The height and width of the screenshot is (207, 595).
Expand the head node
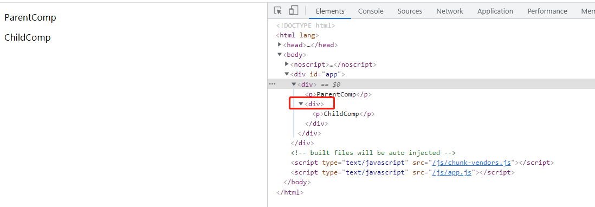click(280, 45)
